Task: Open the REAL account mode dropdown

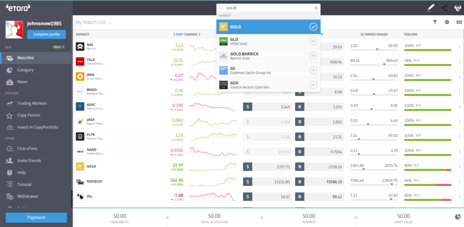Action: [59, 47]
